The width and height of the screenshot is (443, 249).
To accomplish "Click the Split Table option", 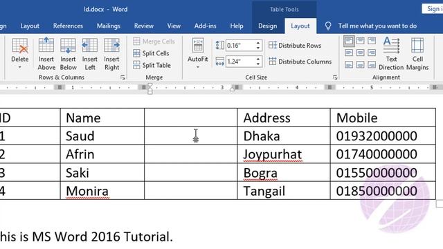I will [x=152, y=65].
